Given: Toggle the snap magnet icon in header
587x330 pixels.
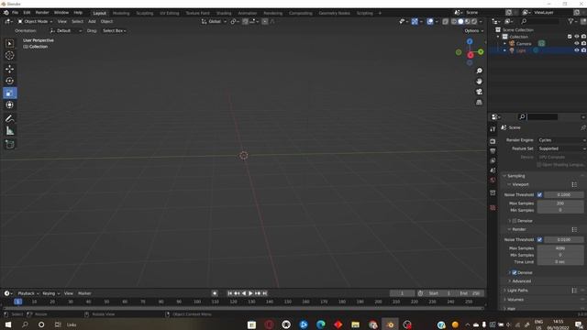Looking at the screenshot, I should pyautogui.click(x=245, y=22).
